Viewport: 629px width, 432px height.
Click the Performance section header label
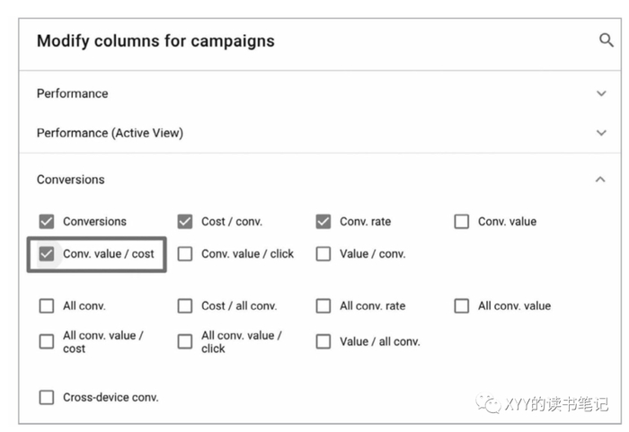72,93
